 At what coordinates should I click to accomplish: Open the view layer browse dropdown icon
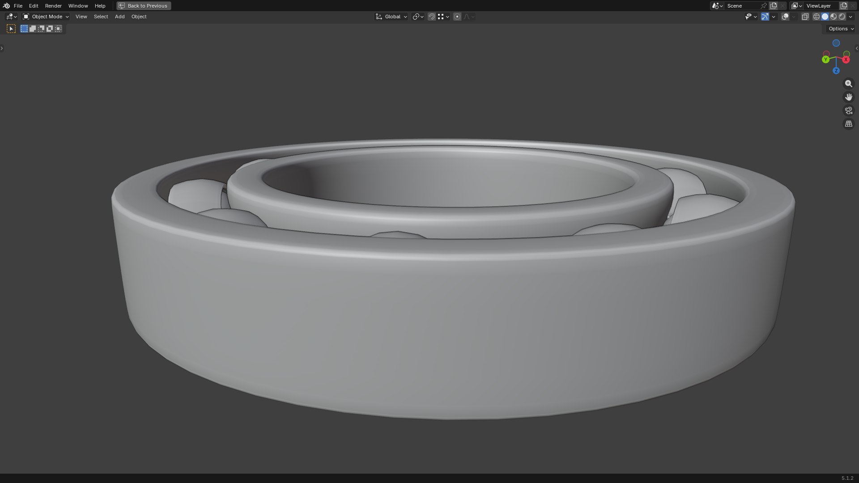(796, 6)
